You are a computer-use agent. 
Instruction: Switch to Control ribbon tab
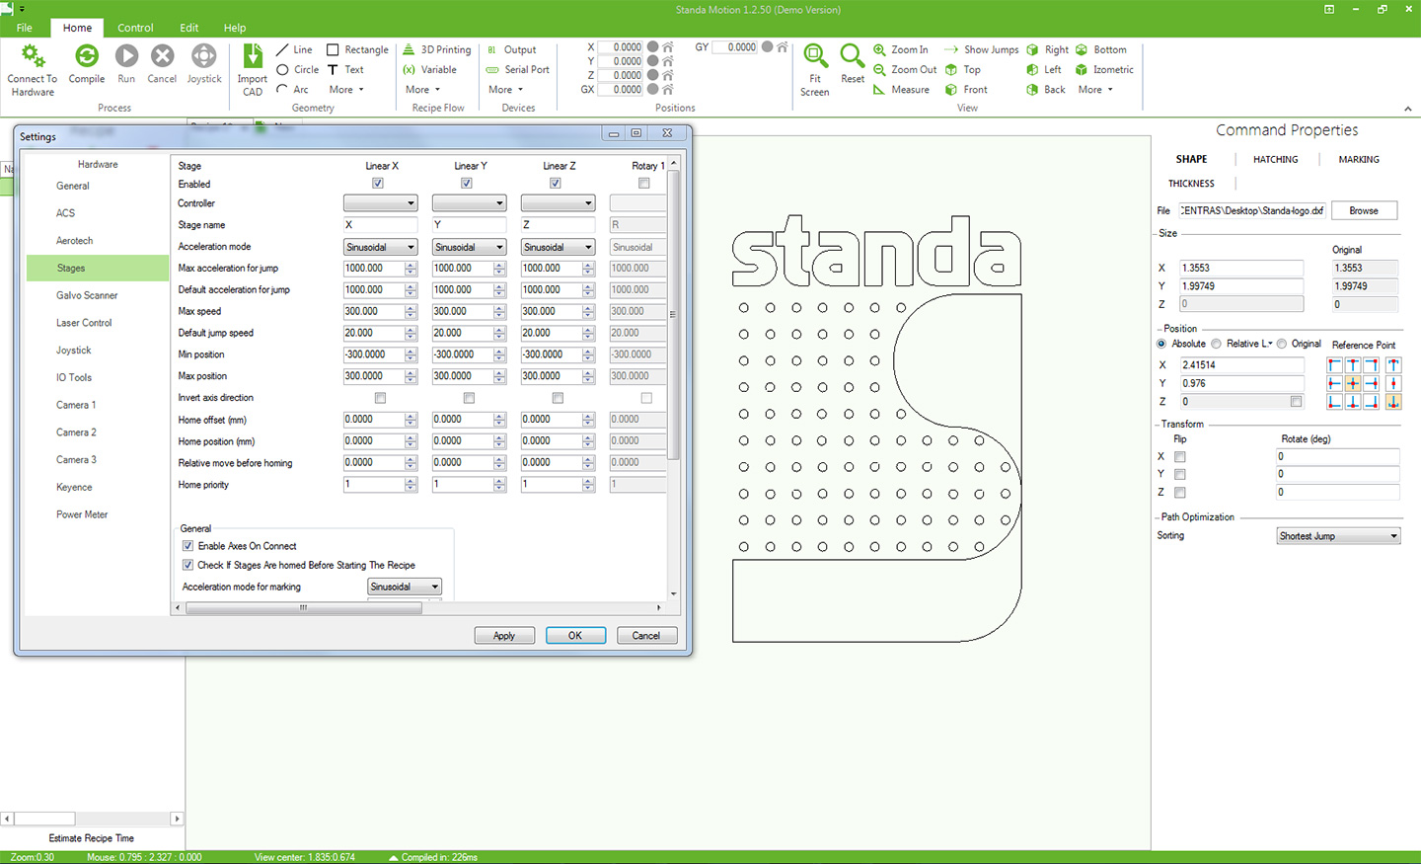coord(135,28)
